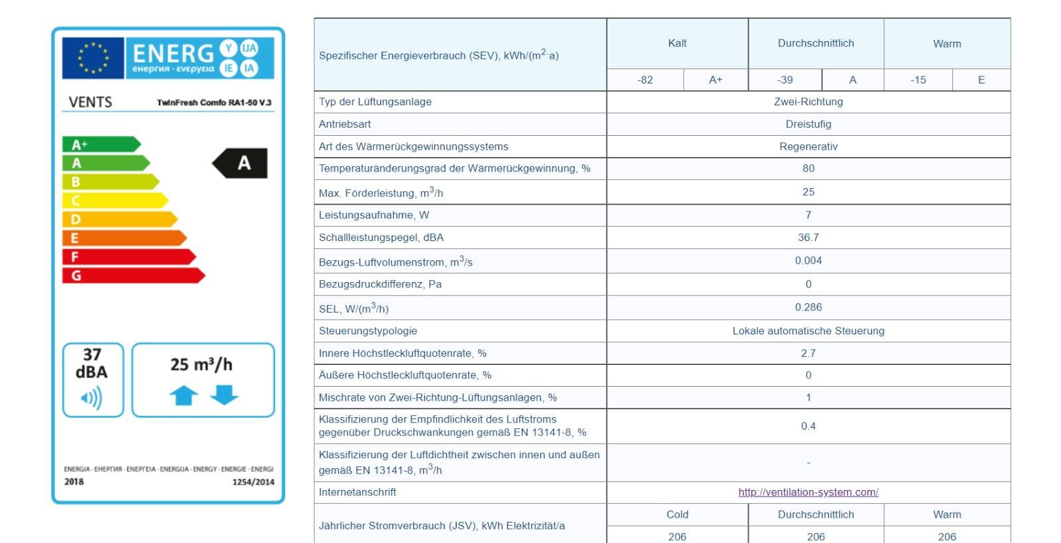Viewport: 1061px width, 543px height.
Task: Click the top Durchschnittlich column header
Action: (x=816, y=43)
